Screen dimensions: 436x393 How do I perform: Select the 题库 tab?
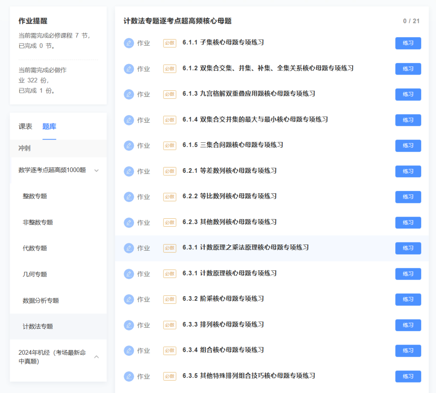[49, 126]
